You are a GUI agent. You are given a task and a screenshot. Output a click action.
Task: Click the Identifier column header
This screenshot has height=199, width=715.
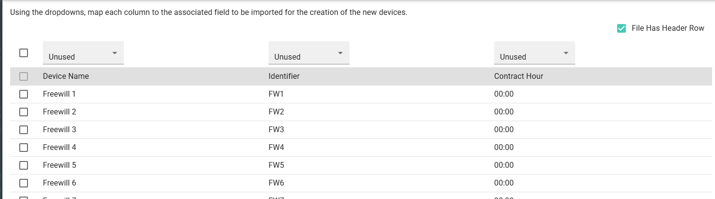click(284, 76)
